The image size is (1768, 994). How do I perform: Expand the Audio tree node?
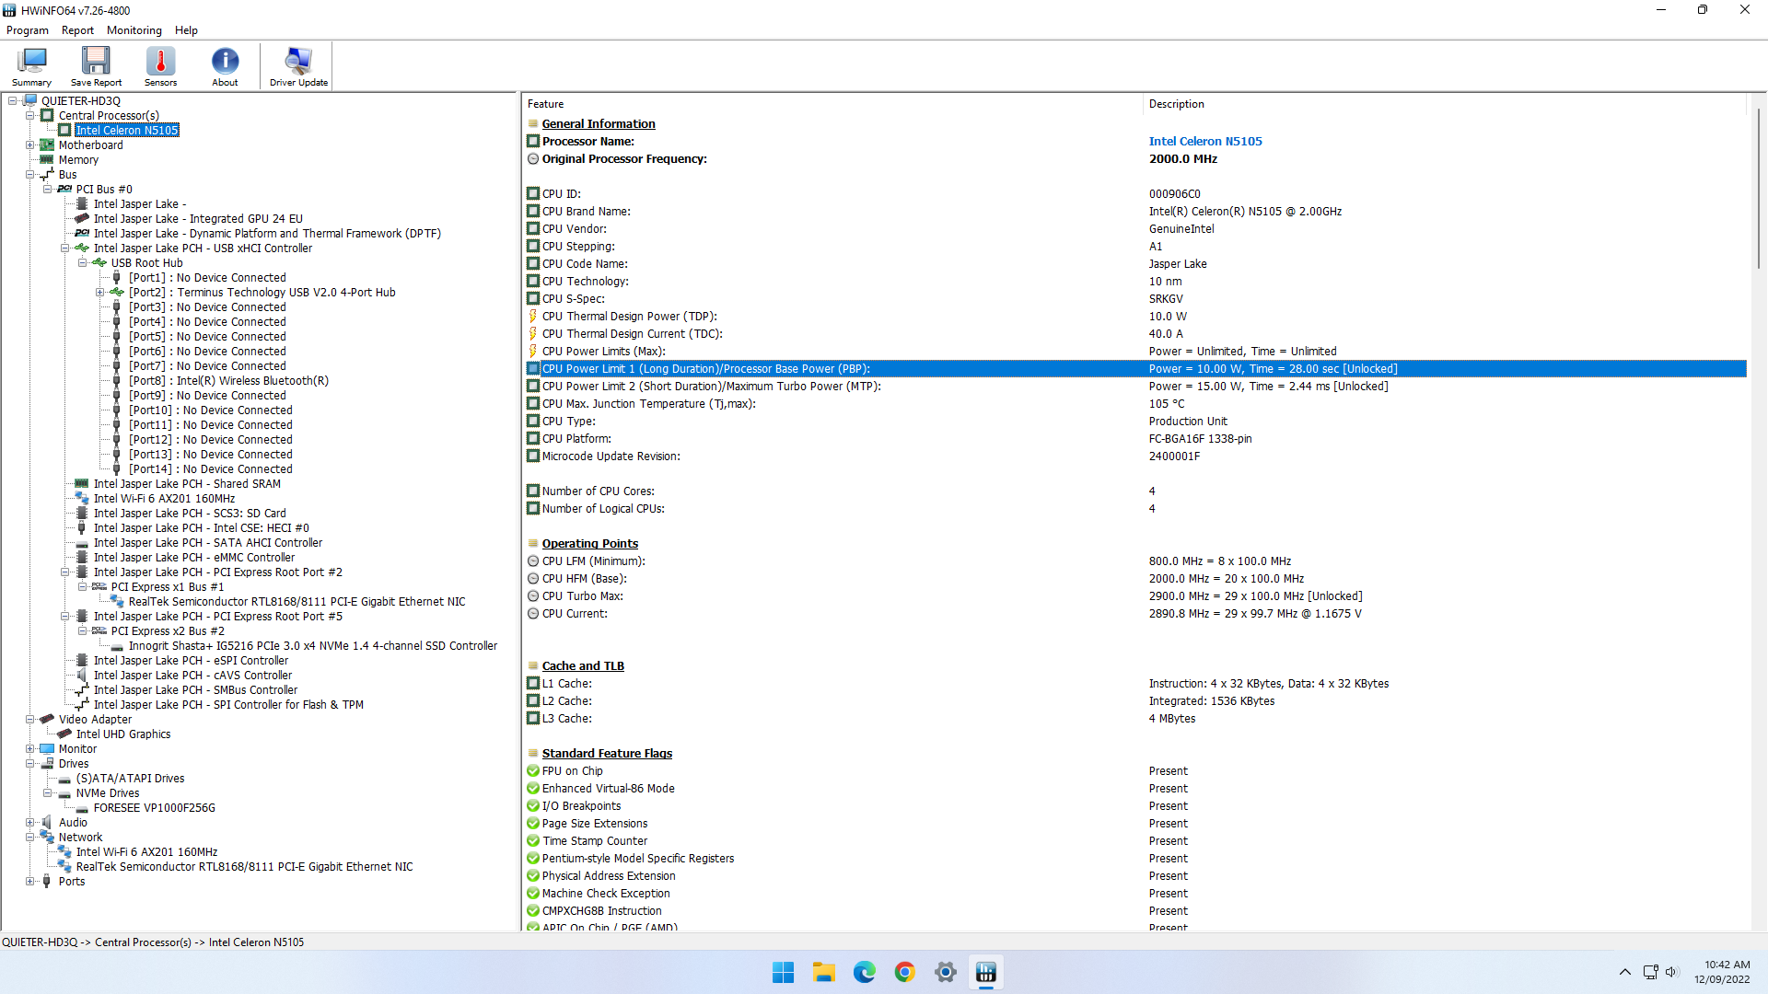29,823
